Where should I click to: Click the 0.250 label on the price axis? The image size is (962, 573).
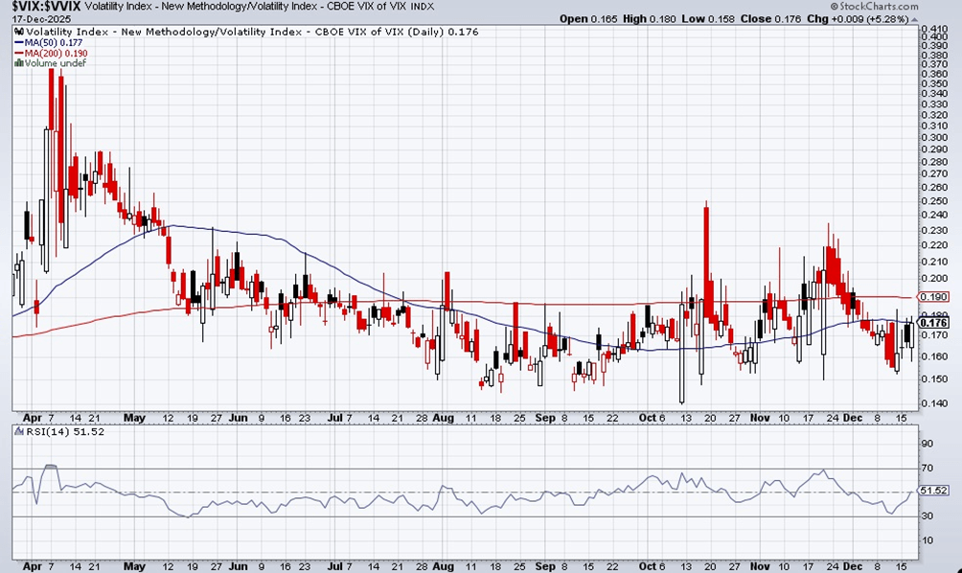[935, 201]
